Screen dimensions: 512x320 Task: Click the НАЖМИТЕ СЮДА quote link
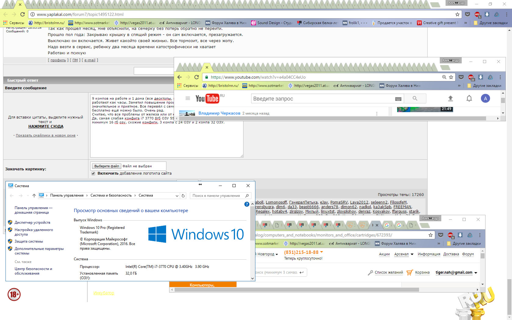click(x=46, y=126)
